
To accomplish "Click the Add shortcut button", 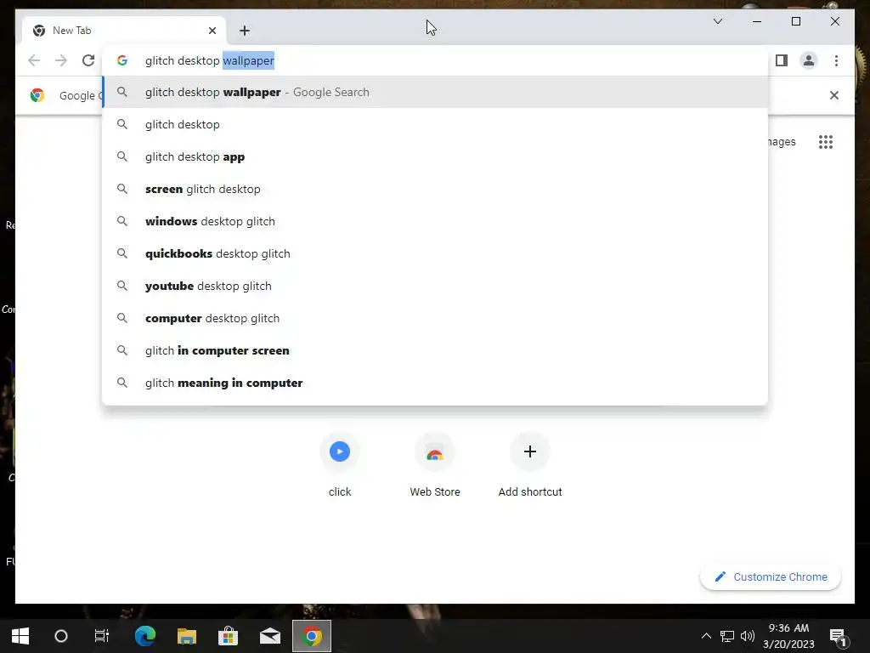I will tap(530, 465).
